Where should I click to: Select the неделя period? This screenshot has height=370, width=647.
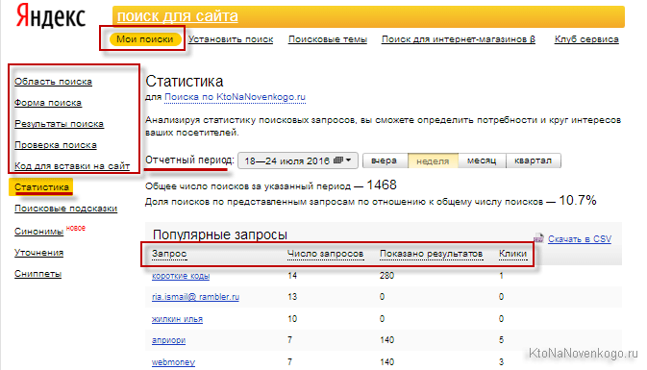point(433,160)
